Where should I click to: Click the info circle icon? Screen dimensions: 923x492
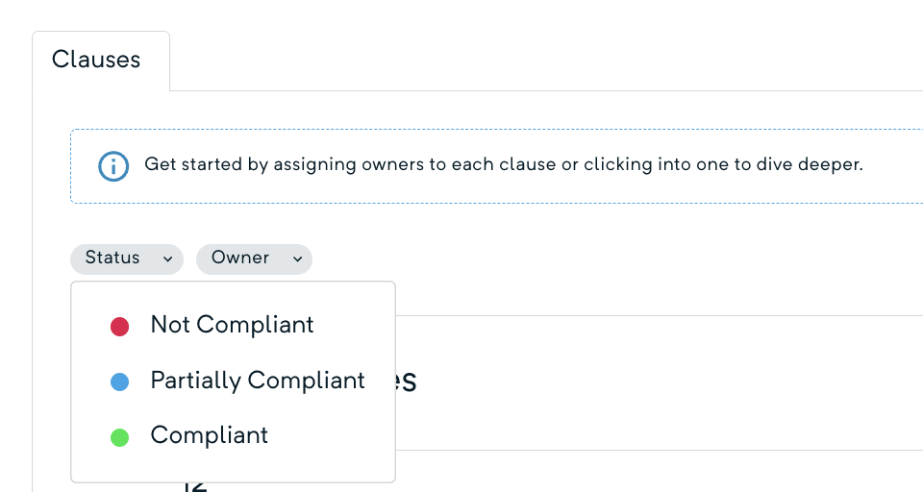tap(113, 165)
